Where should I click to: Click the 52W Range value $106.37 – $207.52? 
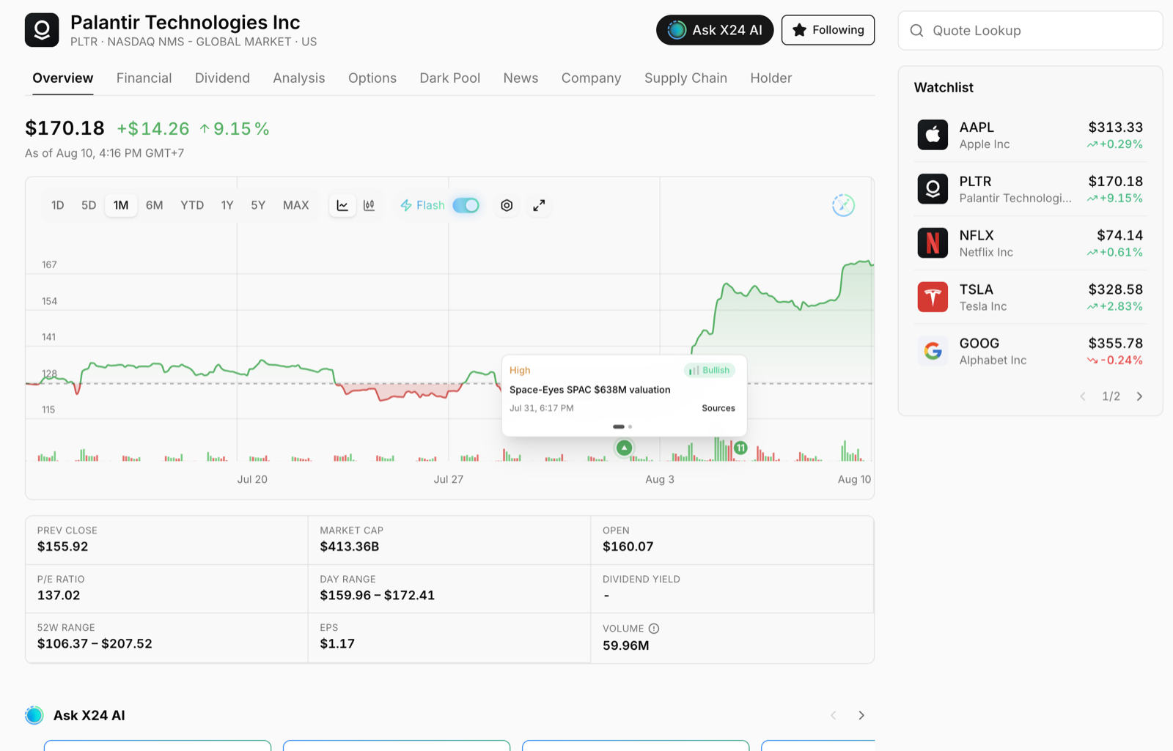pos(95,644)
